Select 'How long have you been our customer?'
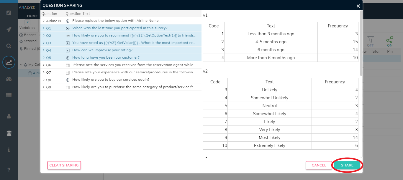Image resolution: width=403 pixels, height=180 pixels. coord(106,58)
